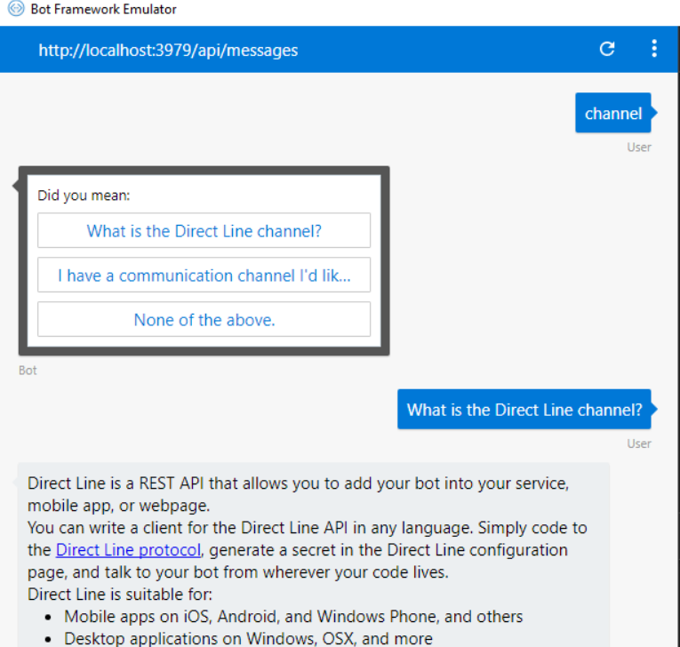Click the 'channel' user message bubble
Screen dimensions: 680x647
612,113
